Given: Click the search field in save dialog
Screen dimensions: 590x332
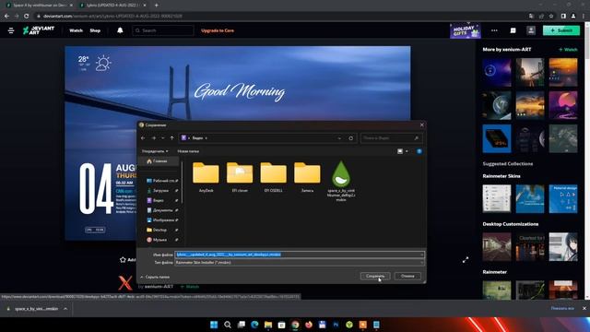Looking at the screenshot, I should (391, 138).
